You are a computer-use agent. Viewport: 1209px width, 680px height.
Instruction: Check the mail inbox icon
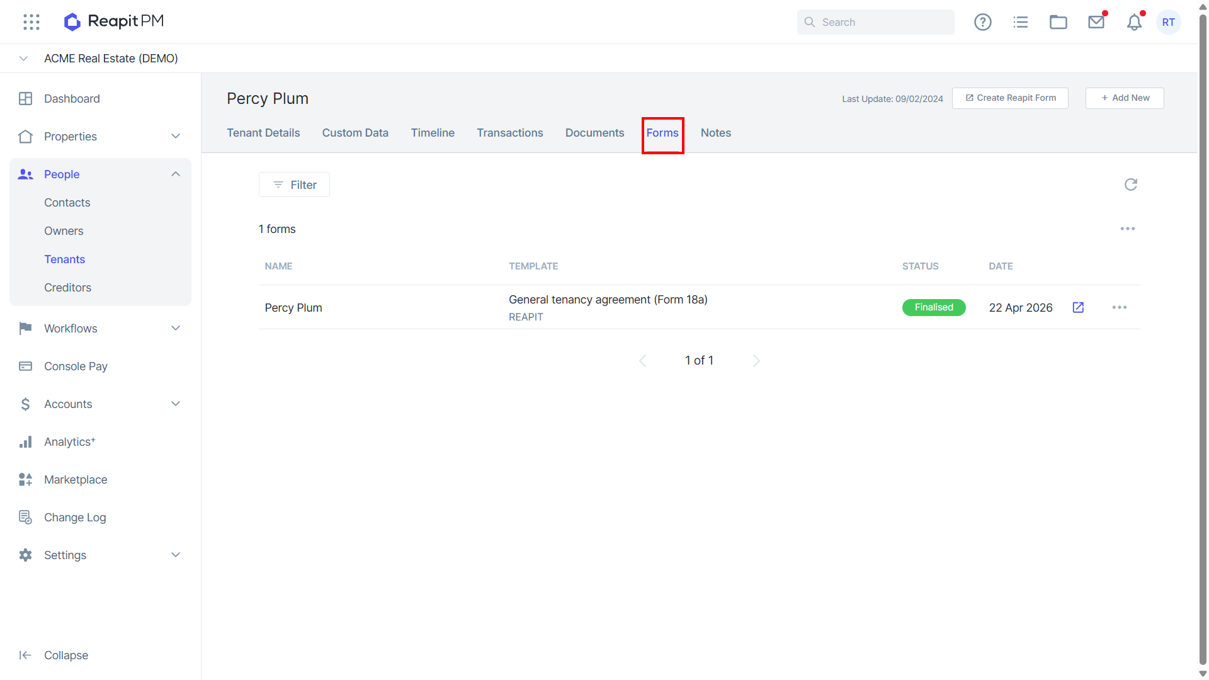[1096, 22]
